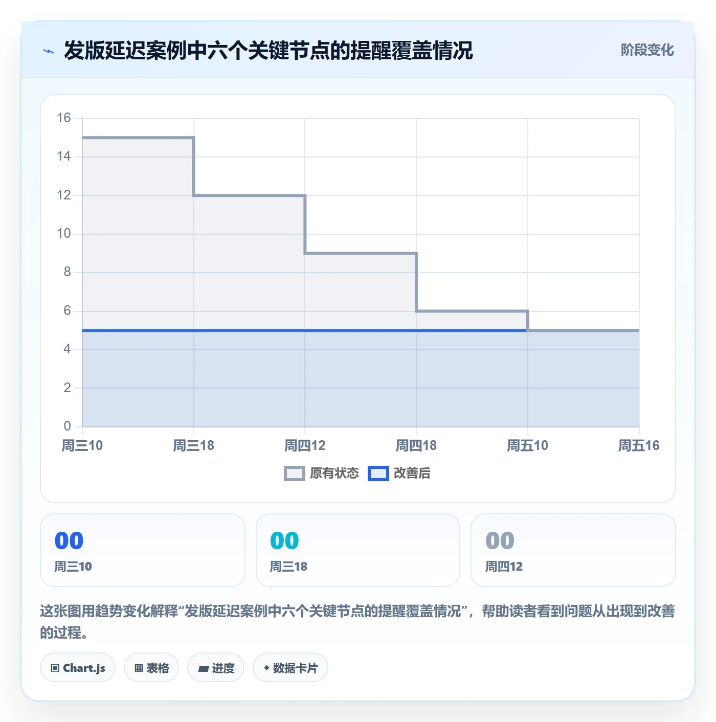Toggle the 原有状态 legend item
716x722 pixels.
click(321, 473)
